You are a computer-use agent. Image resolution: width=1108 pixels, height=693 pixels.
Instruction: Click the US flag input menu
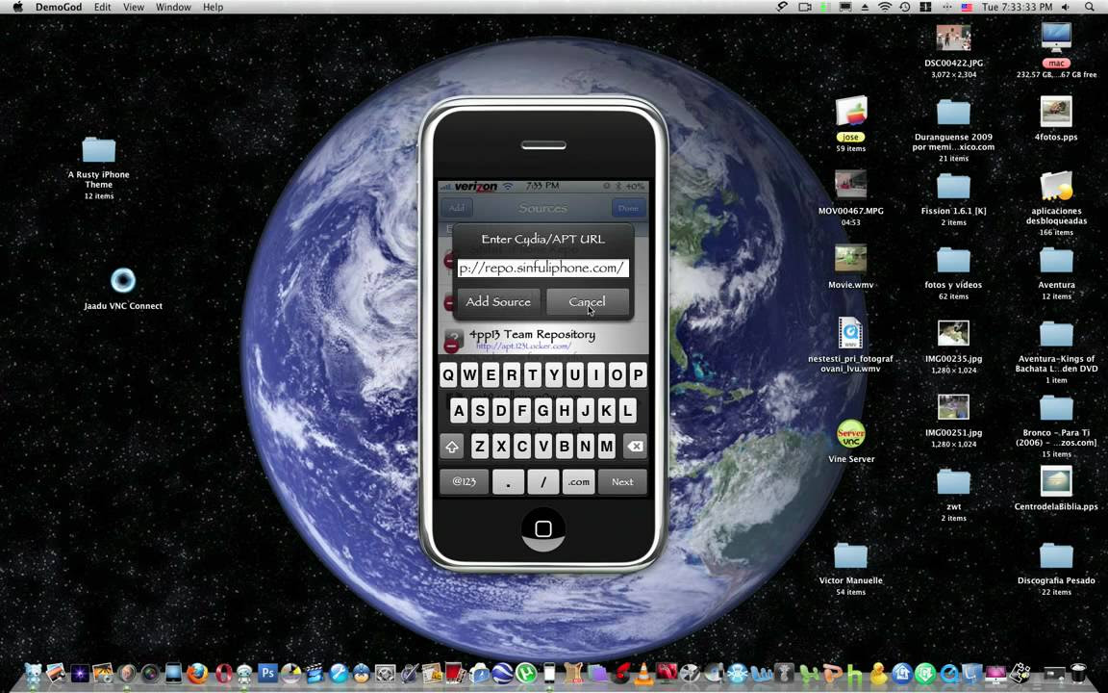[x=967, y=7]
